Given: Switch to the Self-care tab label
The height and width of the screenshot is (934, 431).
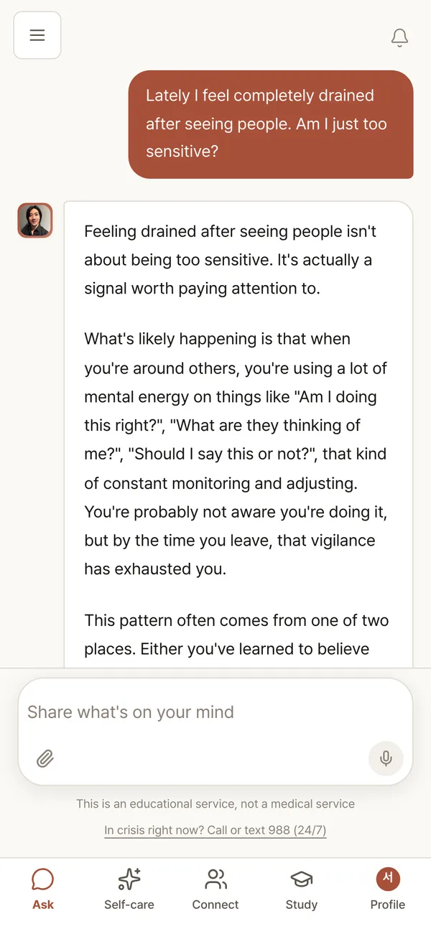Looking at the screenshot, I should pos(129,905).
